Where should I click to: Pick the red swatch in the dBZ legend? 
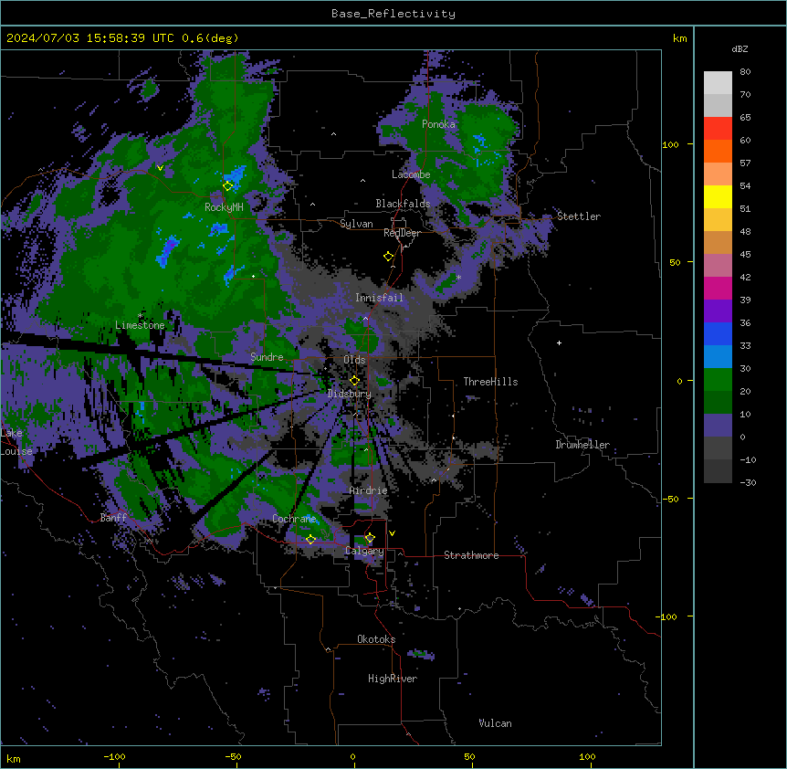tap(718, 129)
